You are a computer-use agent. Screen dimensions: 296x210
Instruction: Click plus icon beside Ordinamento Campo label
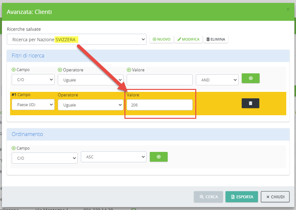click(x=14, y=148)
